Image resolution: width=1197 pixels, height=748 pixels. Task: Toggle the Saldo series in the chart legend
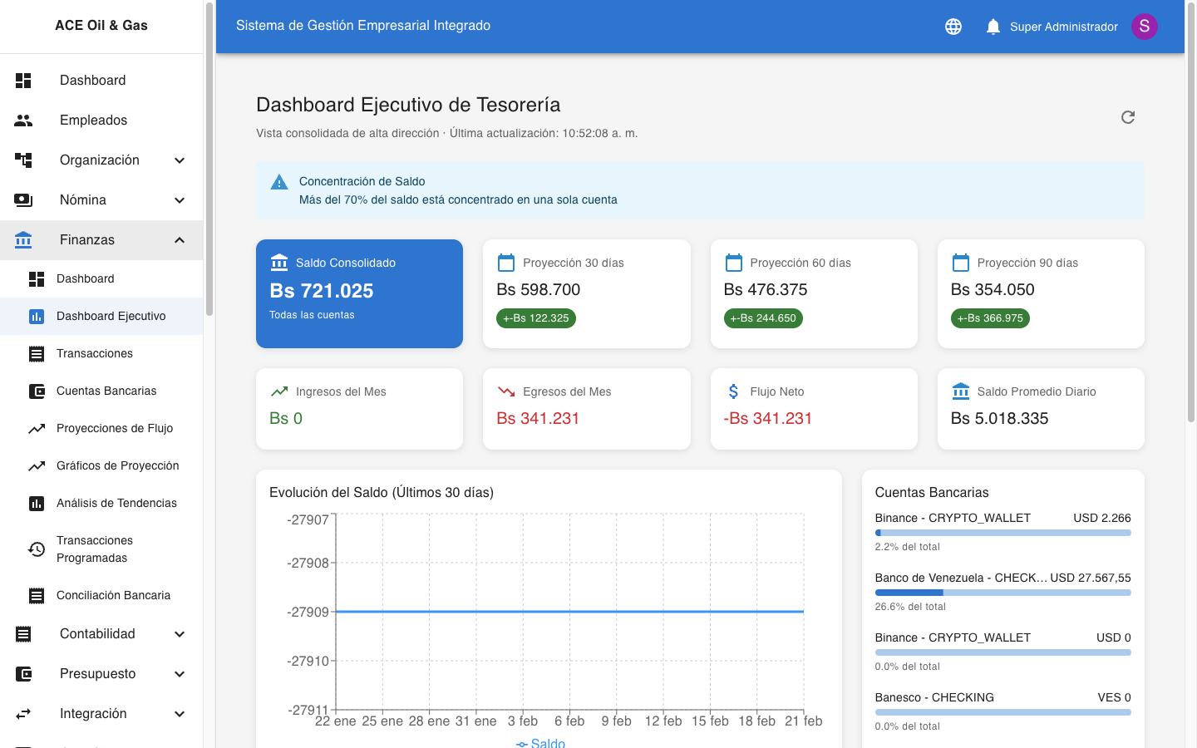point(540,742)
